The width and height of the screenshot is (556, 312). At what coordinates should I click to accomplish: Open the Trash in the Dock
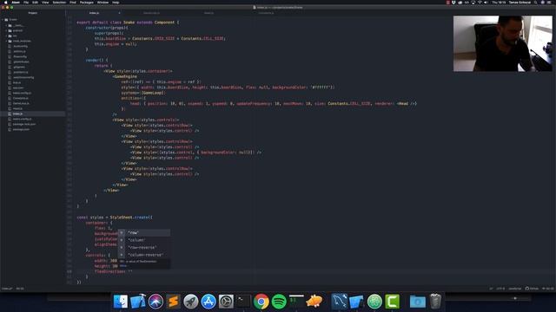(435, 302)
